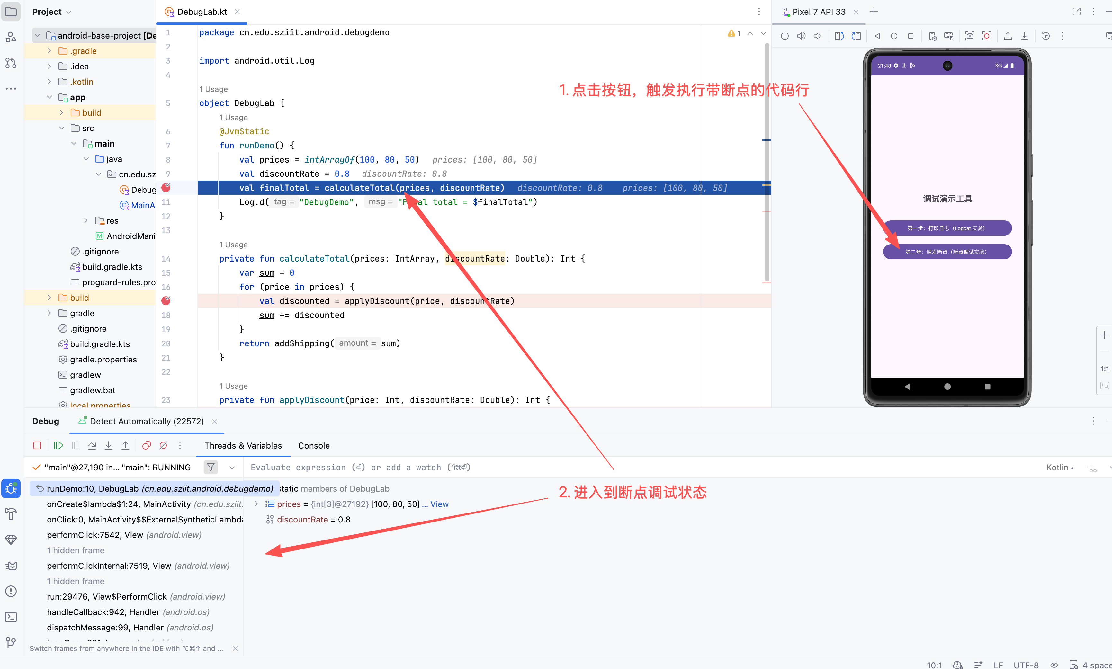Open the View Breakpoints dialog
Screen dimensions: 1112x669
pos(147,445)
